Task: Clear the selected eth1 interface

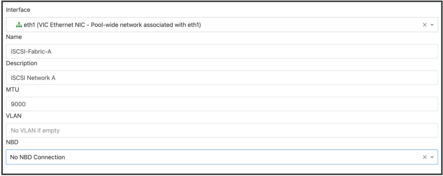Action: pos(425,25)
